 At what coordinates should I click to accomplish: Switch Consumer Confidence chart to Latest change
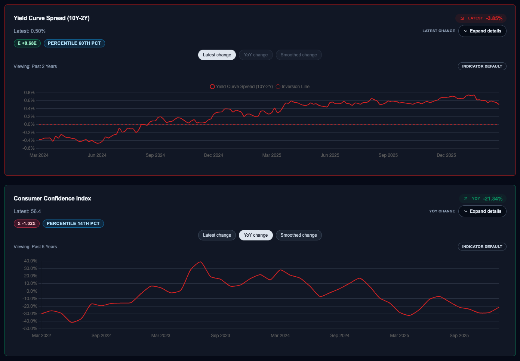(217, 235)
